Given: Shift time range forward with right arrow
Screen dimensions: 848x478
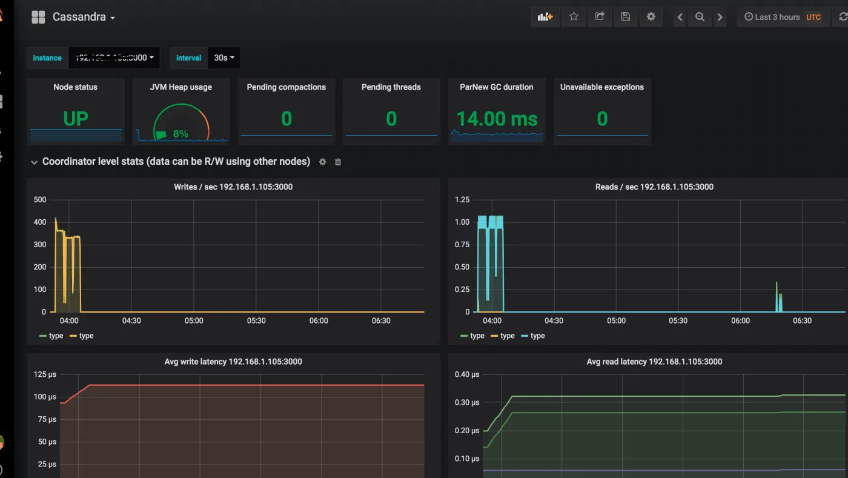Looking at the screenshot, I should pos(720,18).
